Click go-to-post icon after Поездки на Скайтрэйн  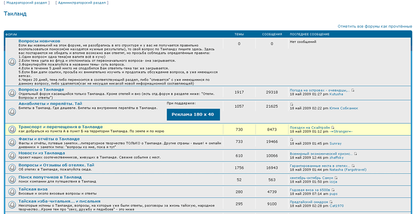333,128
